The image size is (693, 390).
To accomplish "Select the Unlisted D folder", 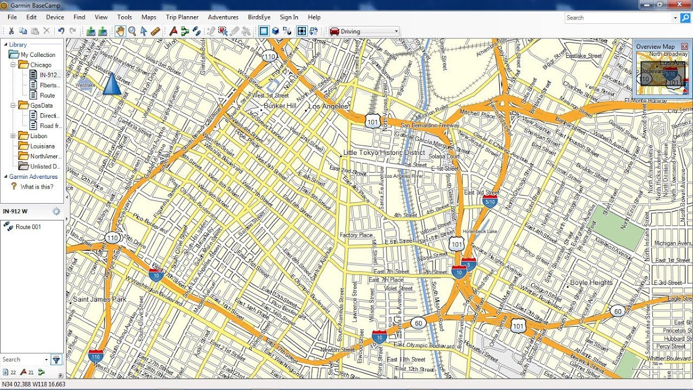I will [40, 166].
